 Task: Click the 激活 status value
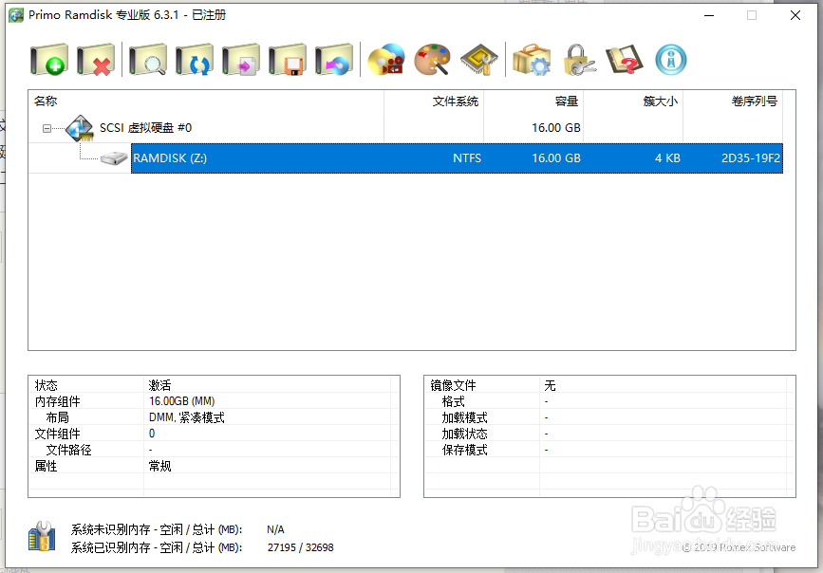159,386
